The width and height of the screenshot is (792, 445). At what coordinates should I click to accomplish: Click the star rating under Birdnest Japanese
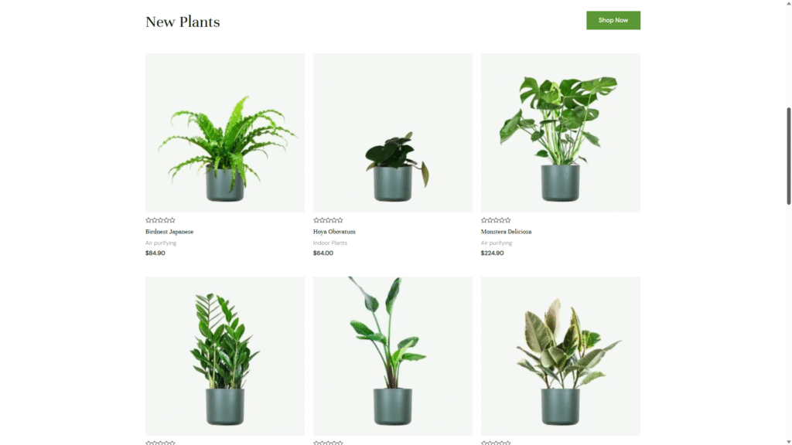160,220
